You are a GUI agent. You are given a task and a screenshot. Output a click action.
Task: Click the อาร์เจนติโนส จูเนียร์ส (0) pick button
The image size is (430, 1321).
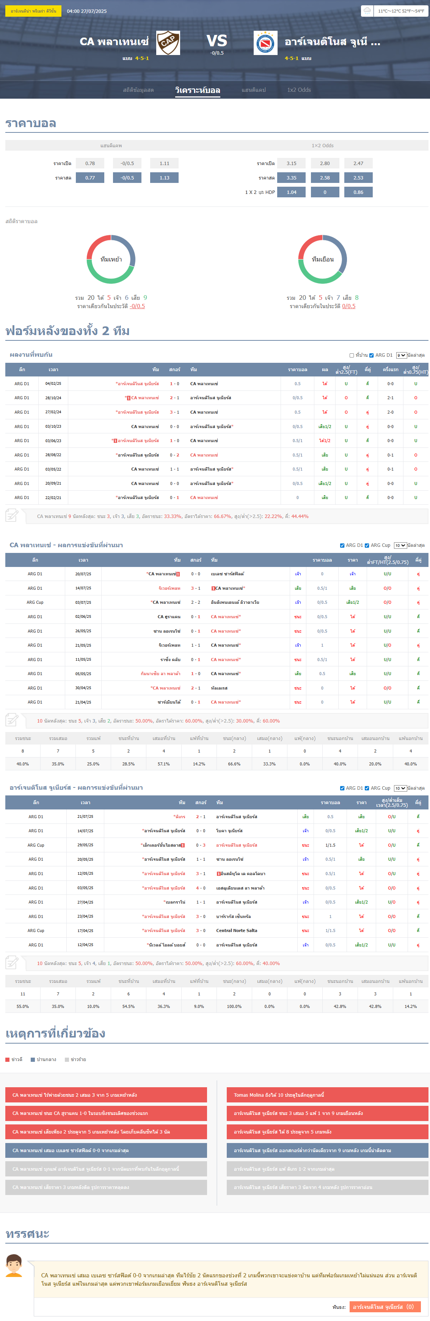[385, 1306]
